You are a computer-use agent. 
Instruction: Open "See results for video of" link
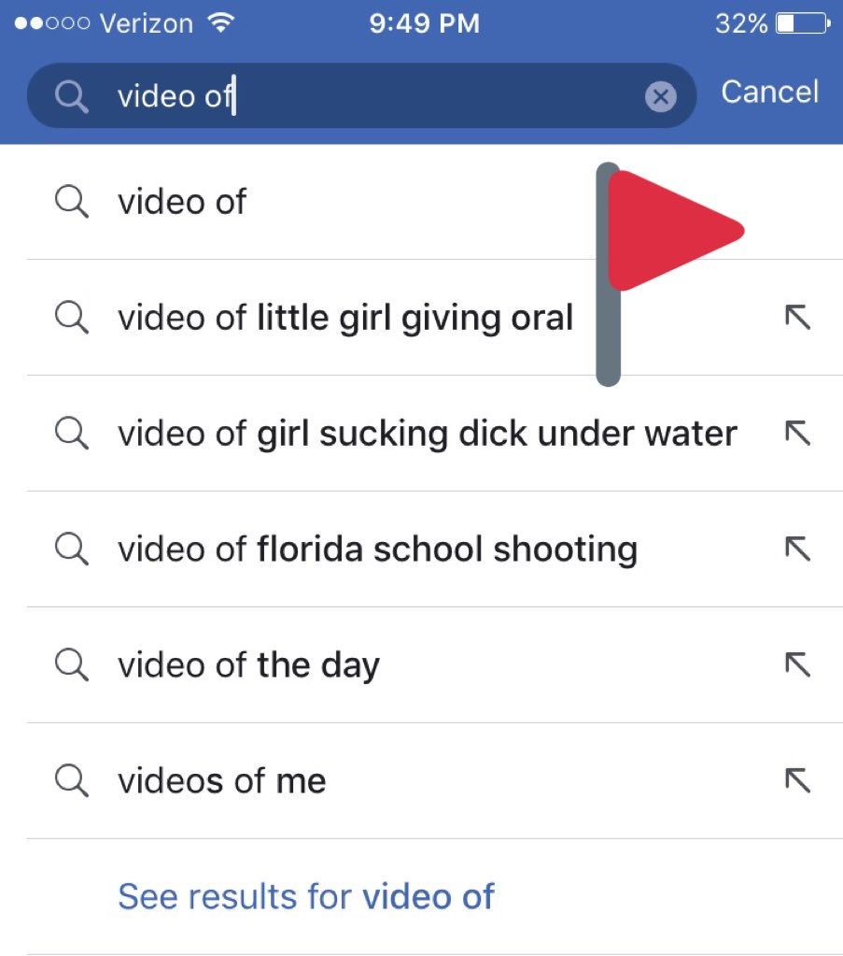tap(306, 896)
